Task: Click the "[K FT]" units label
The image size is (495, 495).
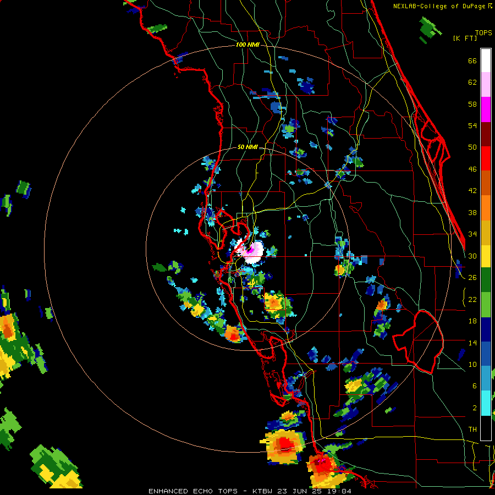Action: tap(465, 38)
